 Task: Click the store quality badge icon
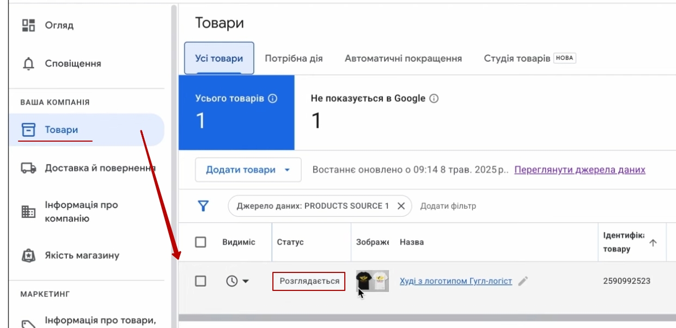click(28, 256)
